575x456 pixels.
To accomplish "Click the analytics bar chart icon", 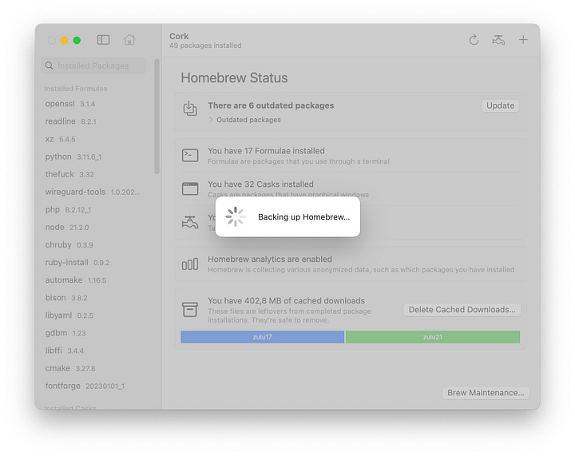I will click(x=190, y=264).
